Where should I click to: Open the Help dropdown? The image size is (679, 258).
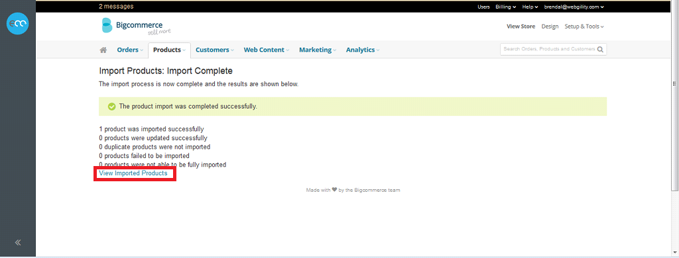click(530, 7)
